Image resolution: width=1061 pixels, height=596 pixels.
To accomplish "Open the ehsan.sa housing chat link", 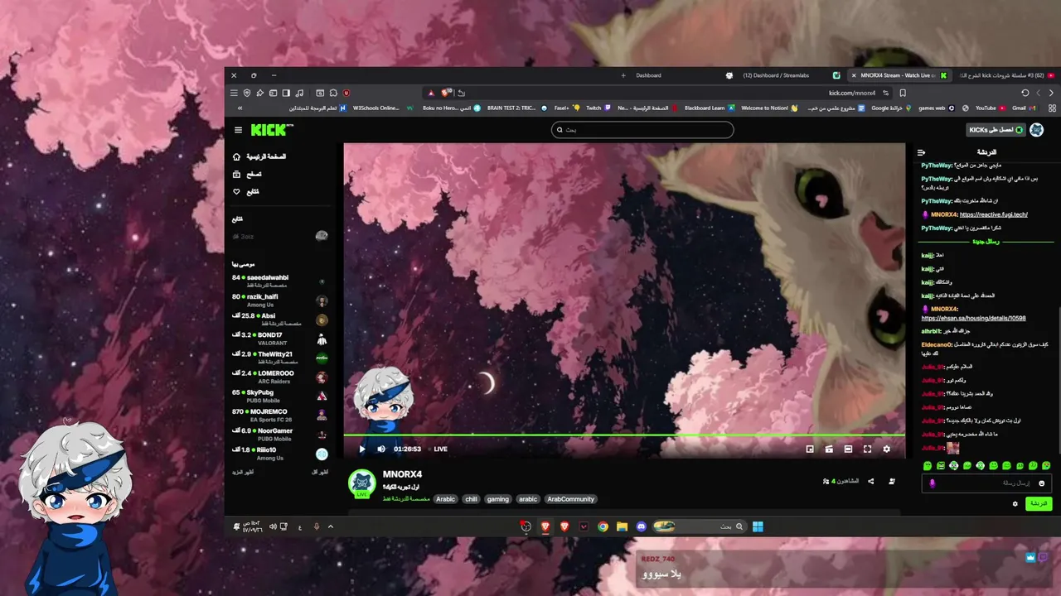I will coord(973,318).
